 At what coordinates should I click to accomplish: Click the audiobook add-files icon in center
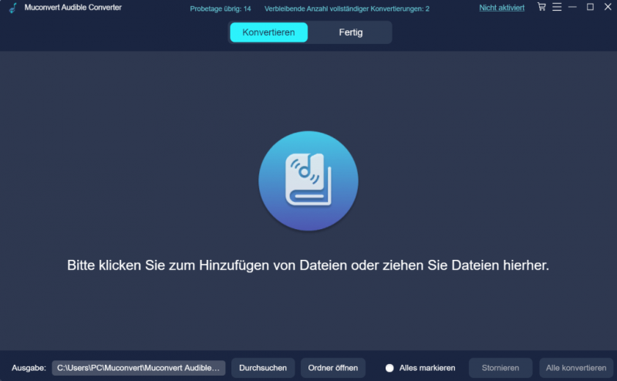308,180
